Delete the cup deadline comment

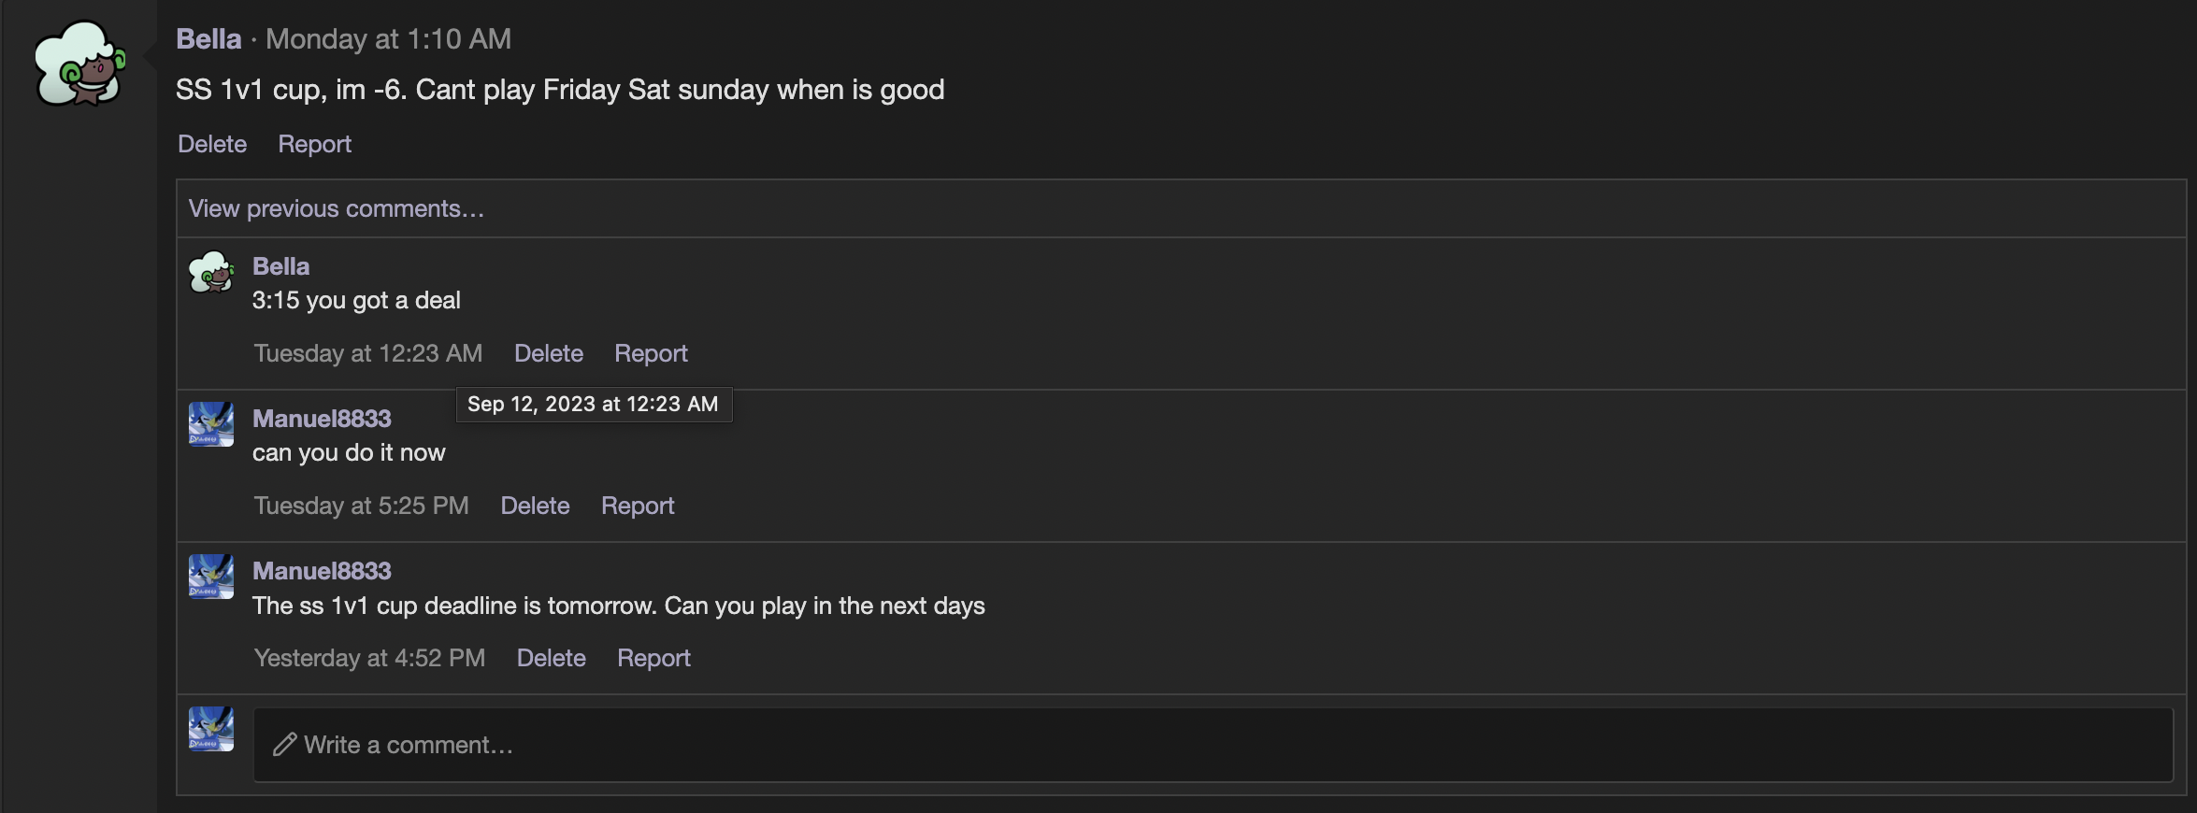552,658
